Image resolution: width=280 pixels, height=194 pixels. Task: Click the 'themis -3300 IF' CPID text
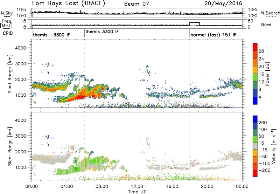[51, 35]
